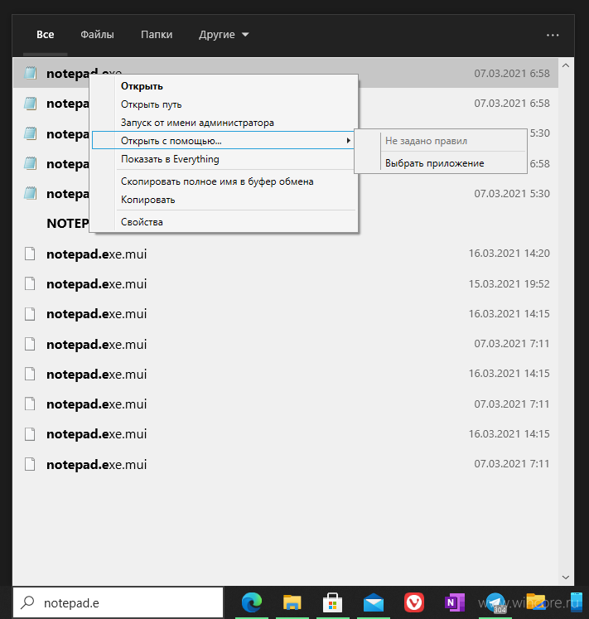Screen dimensions: 589x619
Task: Click Выбрать приложение in the submenu
Action: tap(435, 163)
